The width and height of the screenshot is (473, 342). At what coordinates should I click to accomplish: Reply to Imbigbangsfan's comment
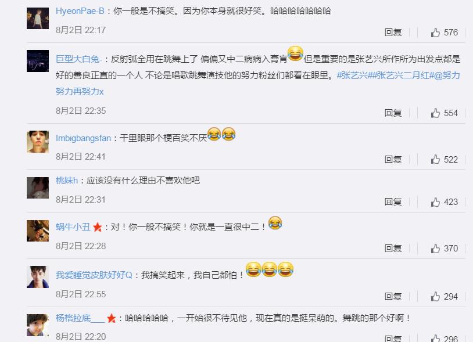(393, 159)
